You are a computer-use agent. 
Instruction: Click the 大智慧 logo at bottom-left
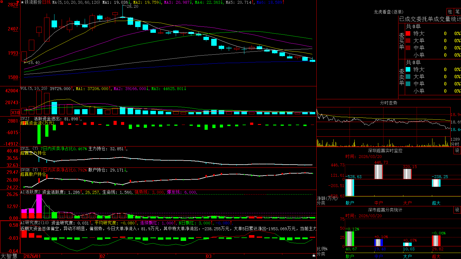tap(9, 256)
